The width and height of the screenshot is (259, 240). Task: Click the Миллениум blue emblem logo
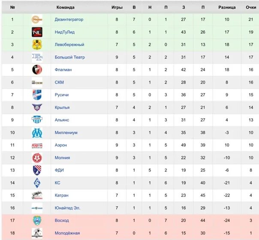pos(37,132)
